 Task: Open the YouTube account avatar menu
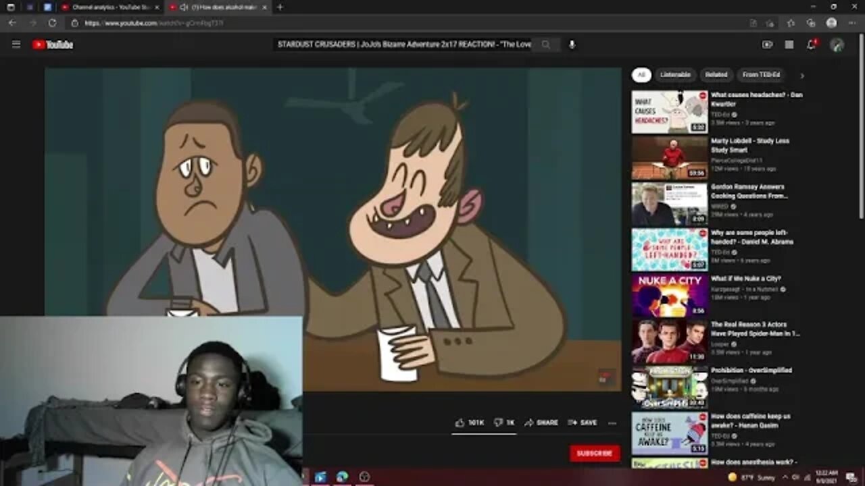837,45
